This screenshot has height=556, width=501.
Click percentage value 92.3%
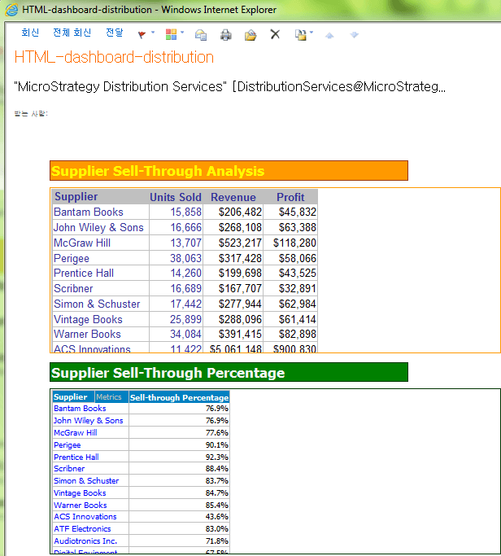(x=217, y=457)
